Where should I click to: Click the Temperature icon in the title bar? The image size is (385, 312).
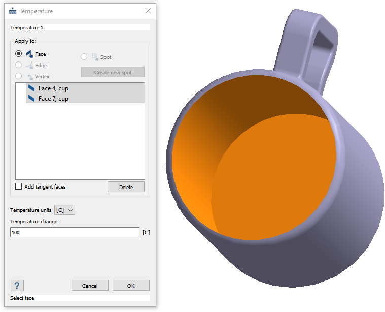coord(13,11)
